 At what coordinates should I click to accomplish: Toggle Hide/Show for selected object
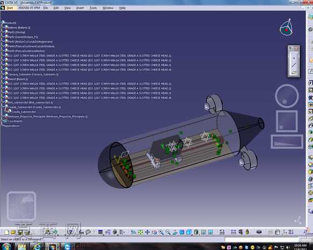(203, 232)
